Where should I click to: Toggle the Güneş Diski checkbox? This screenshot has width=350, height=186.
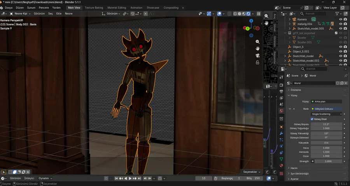[x=312, y=119]
